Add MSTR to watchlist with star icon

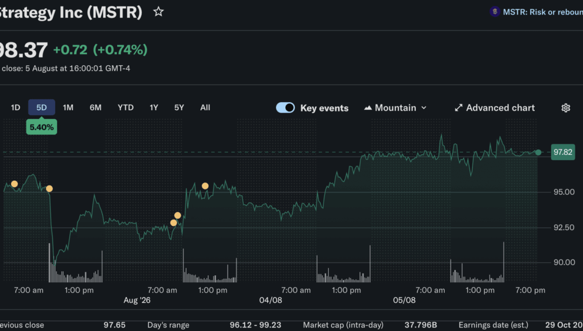(x=158, y=12)
